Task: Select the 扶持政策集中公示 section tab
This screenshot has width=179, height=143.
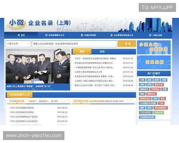Action: (x=19, y=95)
